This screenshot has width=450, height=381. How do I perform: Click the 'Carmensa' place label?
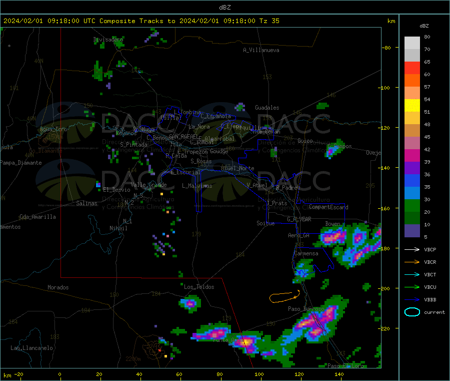pyautogui.click(x=306, y=253)
